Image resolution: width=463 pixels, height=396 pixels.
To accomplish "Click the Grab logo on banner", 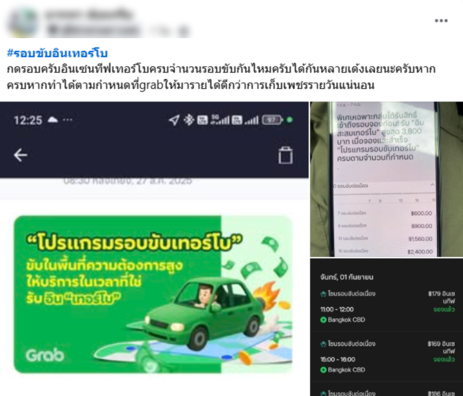I will 45,355.
